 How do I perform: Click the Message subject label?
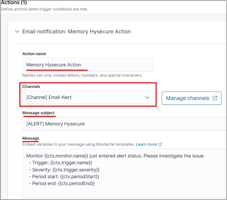[39, 113]
